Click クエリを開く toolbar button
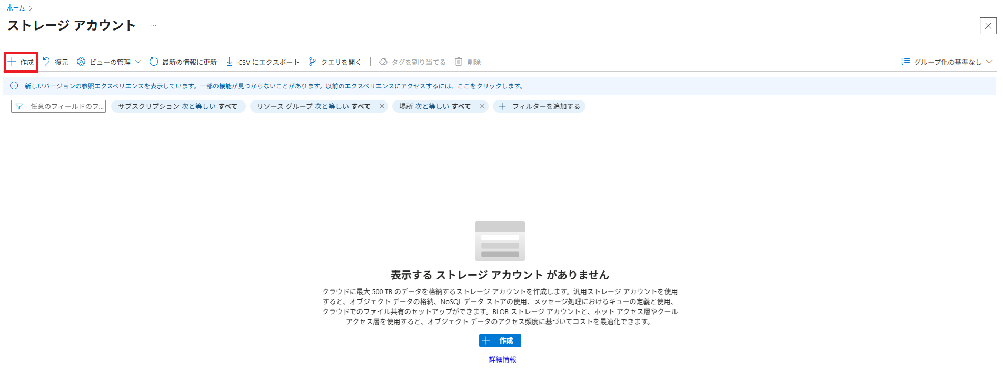 (x=335, y=62)
